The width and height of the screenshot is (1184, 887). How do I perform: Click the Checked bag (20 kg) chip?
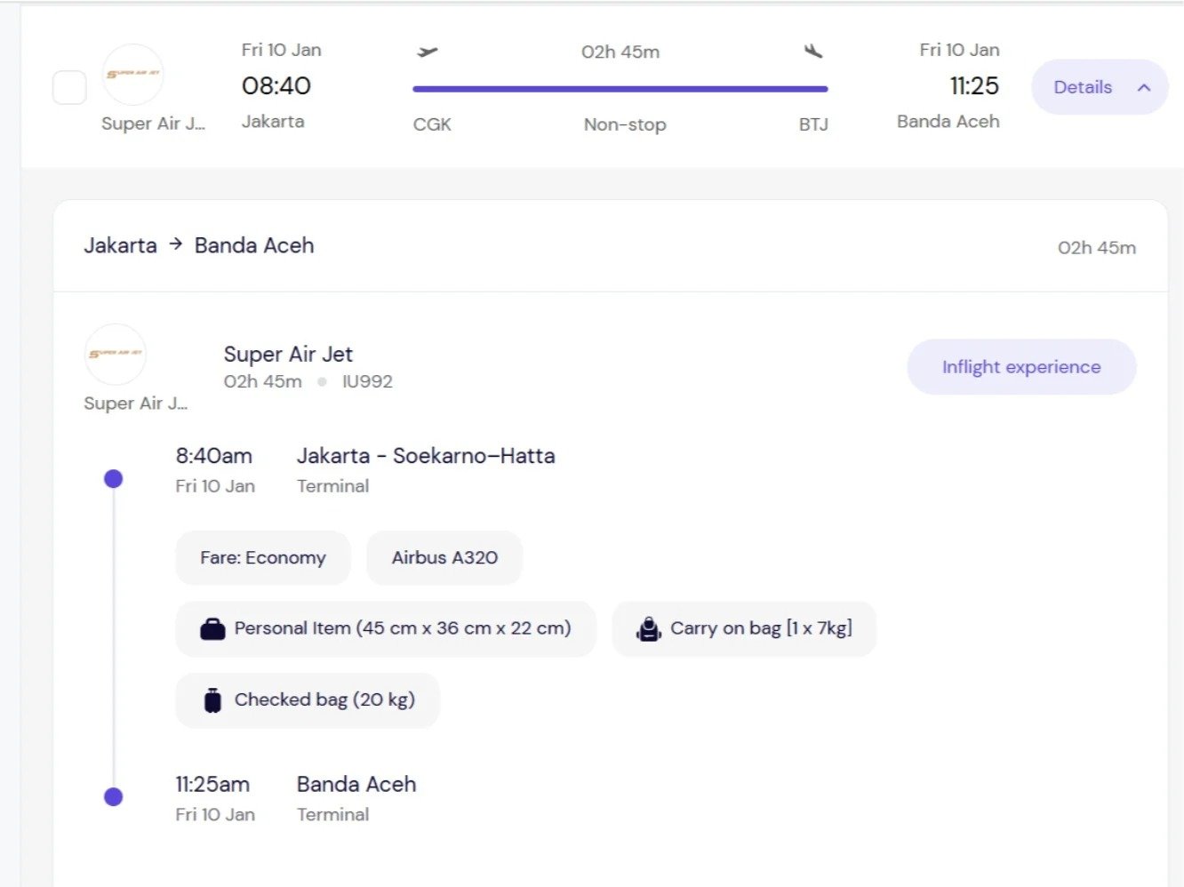click(x=308, y=700)
